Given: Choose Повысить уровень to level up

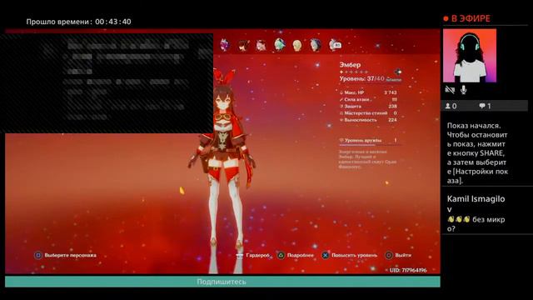Looking at the screenshot, I should click(355, 255).
